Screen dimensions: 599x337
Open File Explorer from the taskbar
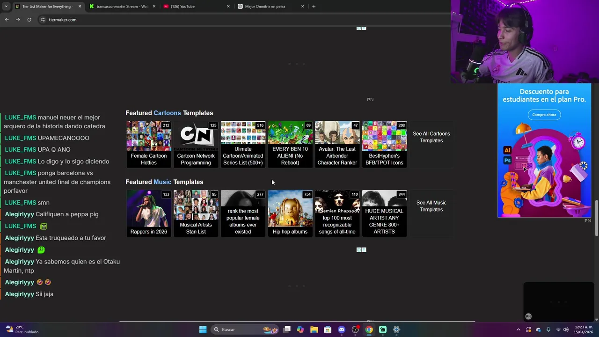[314, 330]
